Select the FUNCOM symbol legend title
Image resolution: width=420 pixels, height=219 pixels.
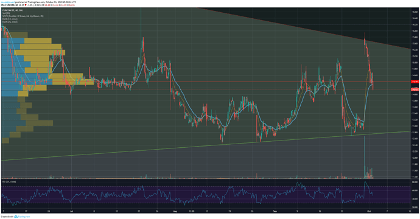[13, 10]
